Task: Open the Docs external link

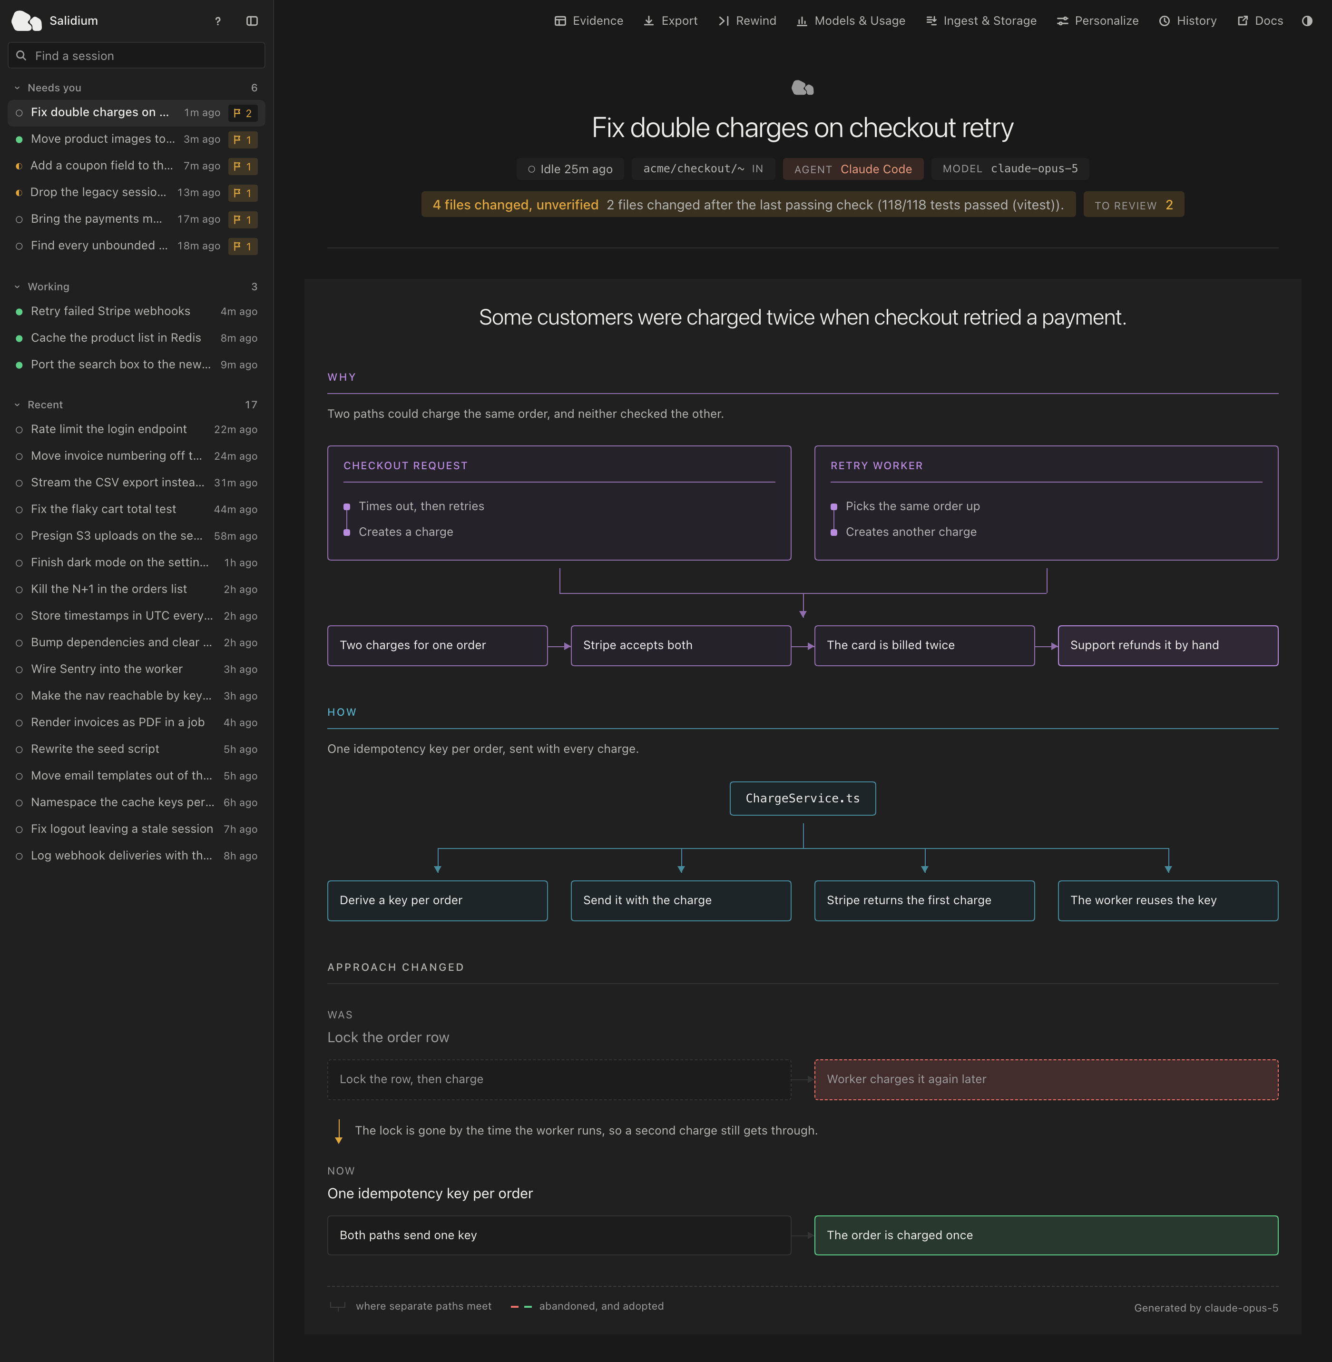Action: pyautogui.click(x=1260, y=21)
